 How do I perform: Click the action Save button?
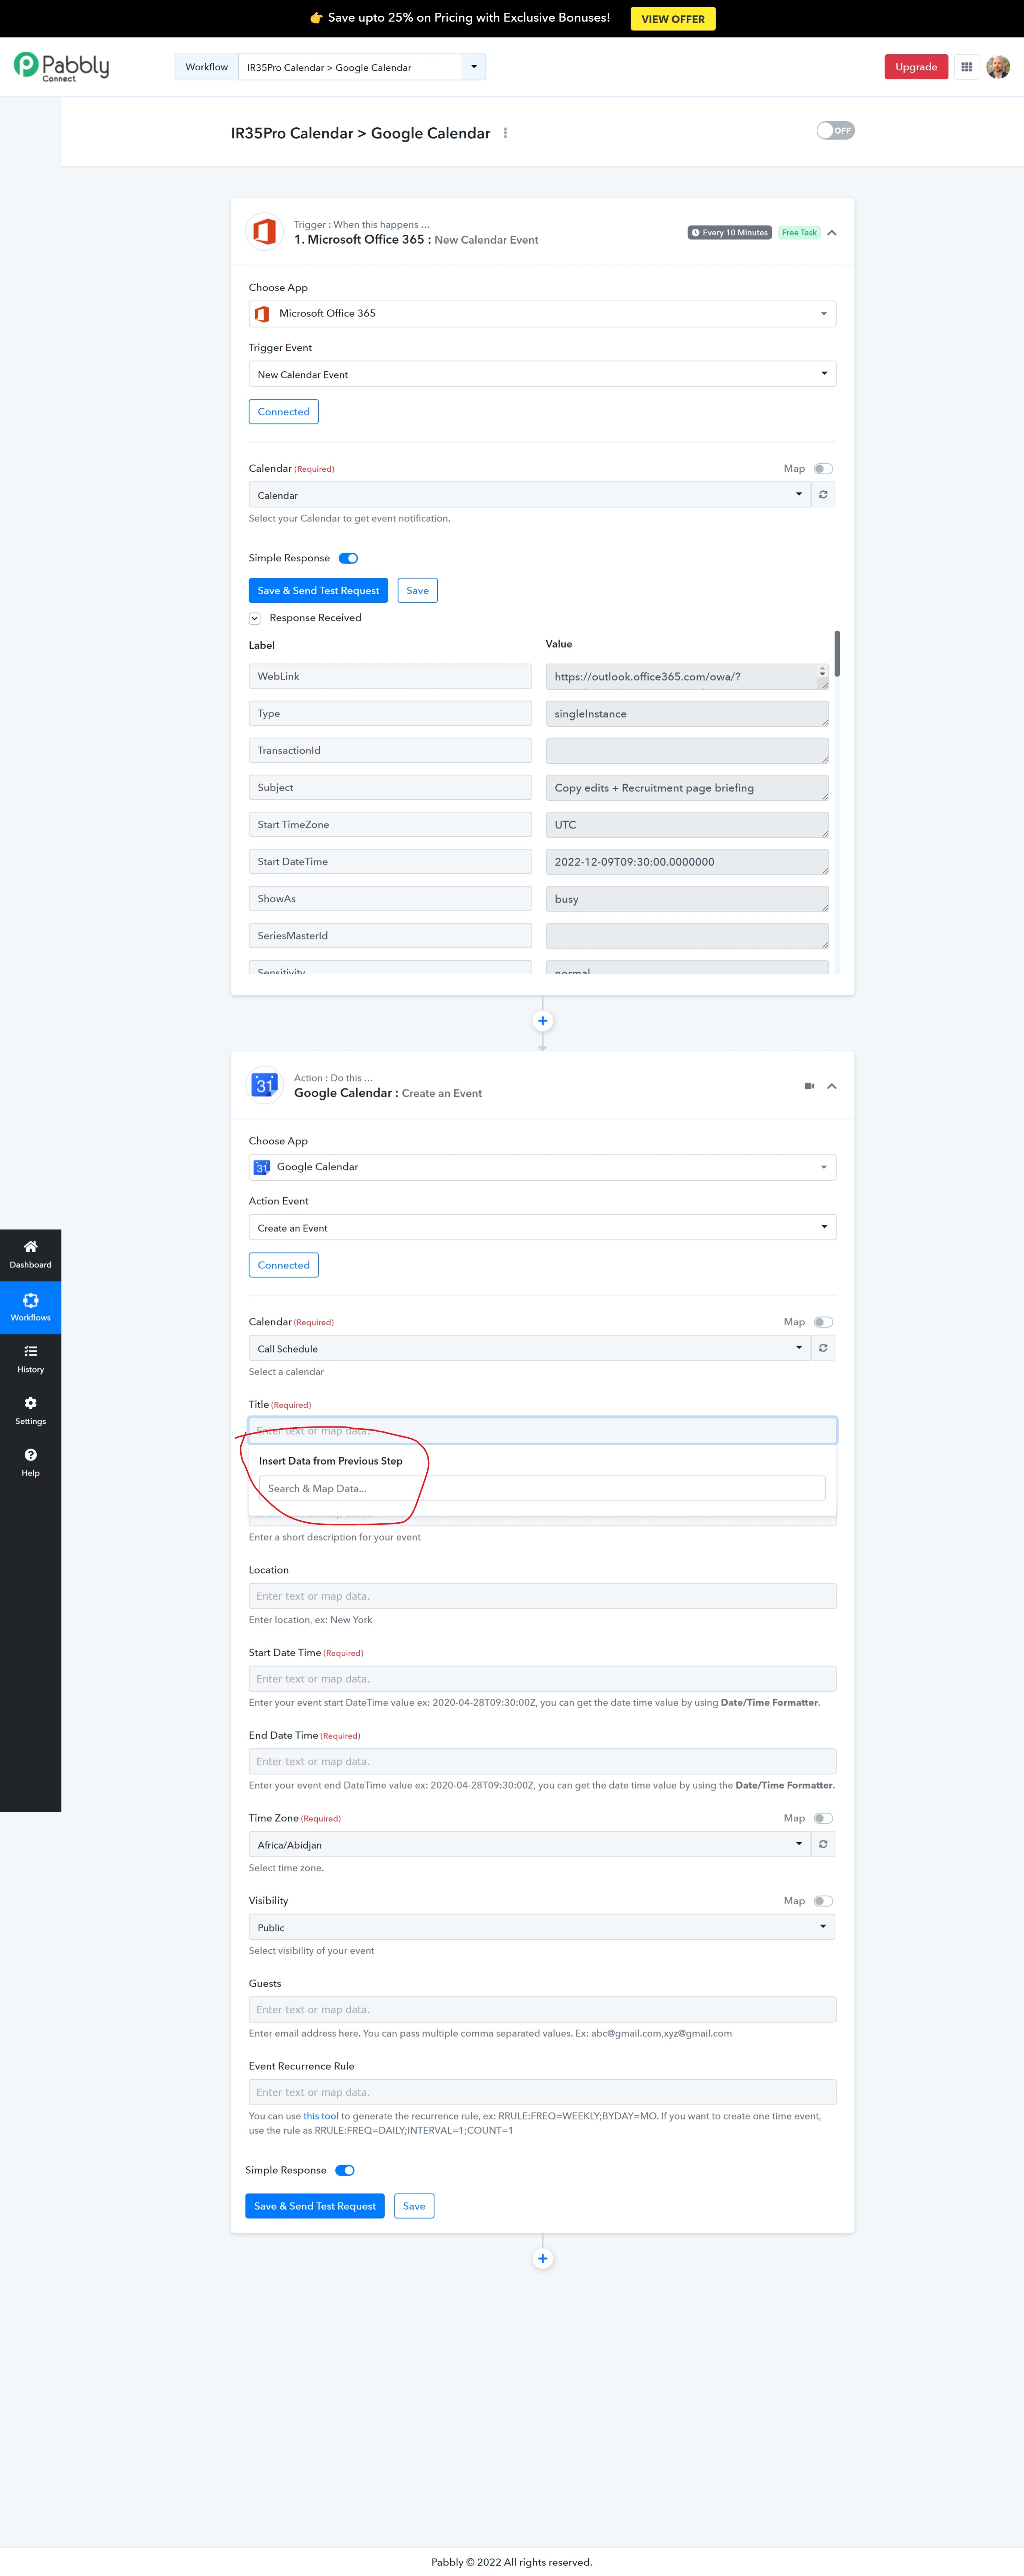(x=414, y=2205)
